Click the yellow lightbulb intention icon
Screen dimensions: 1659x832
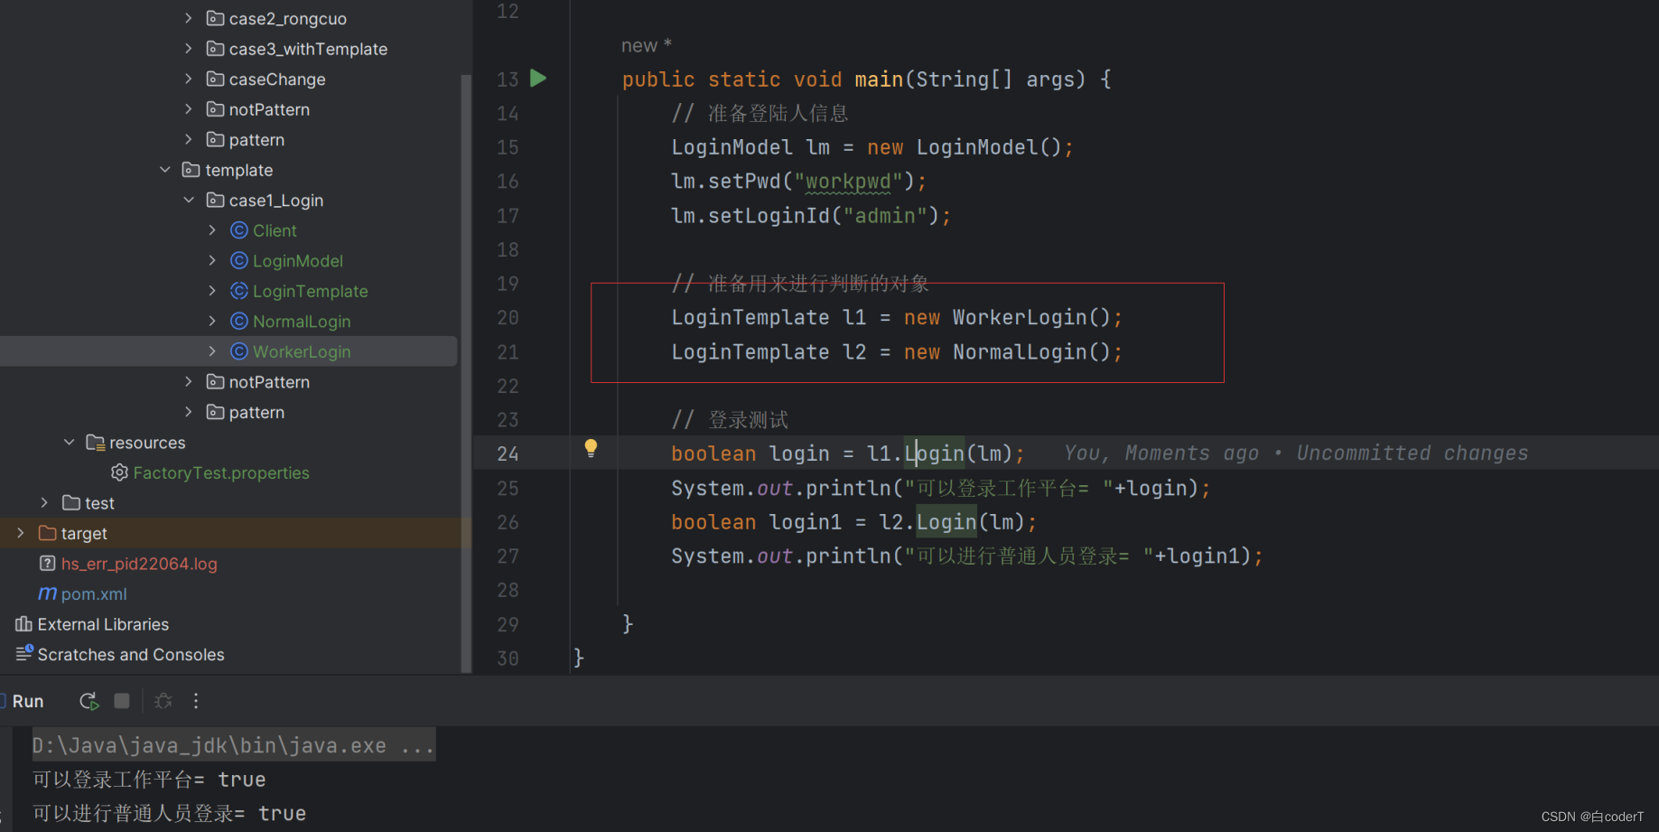(591, 447)
